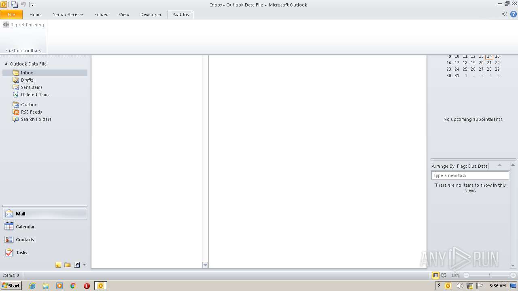The width and height of the screenshot is (518, 291).
Task: Click the message list scroll down arrow
Action: (205, 265)
